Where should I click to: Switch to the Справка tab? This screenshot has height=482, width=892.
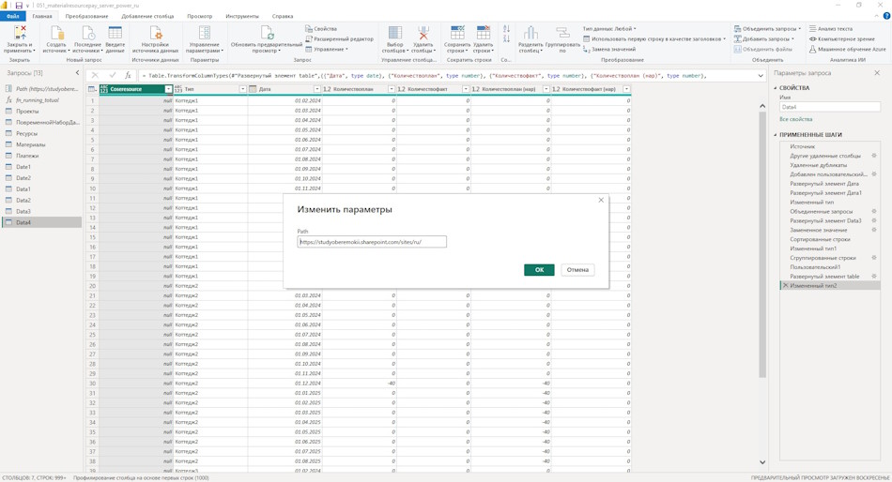pyautogui.click(x=283, y=16)
